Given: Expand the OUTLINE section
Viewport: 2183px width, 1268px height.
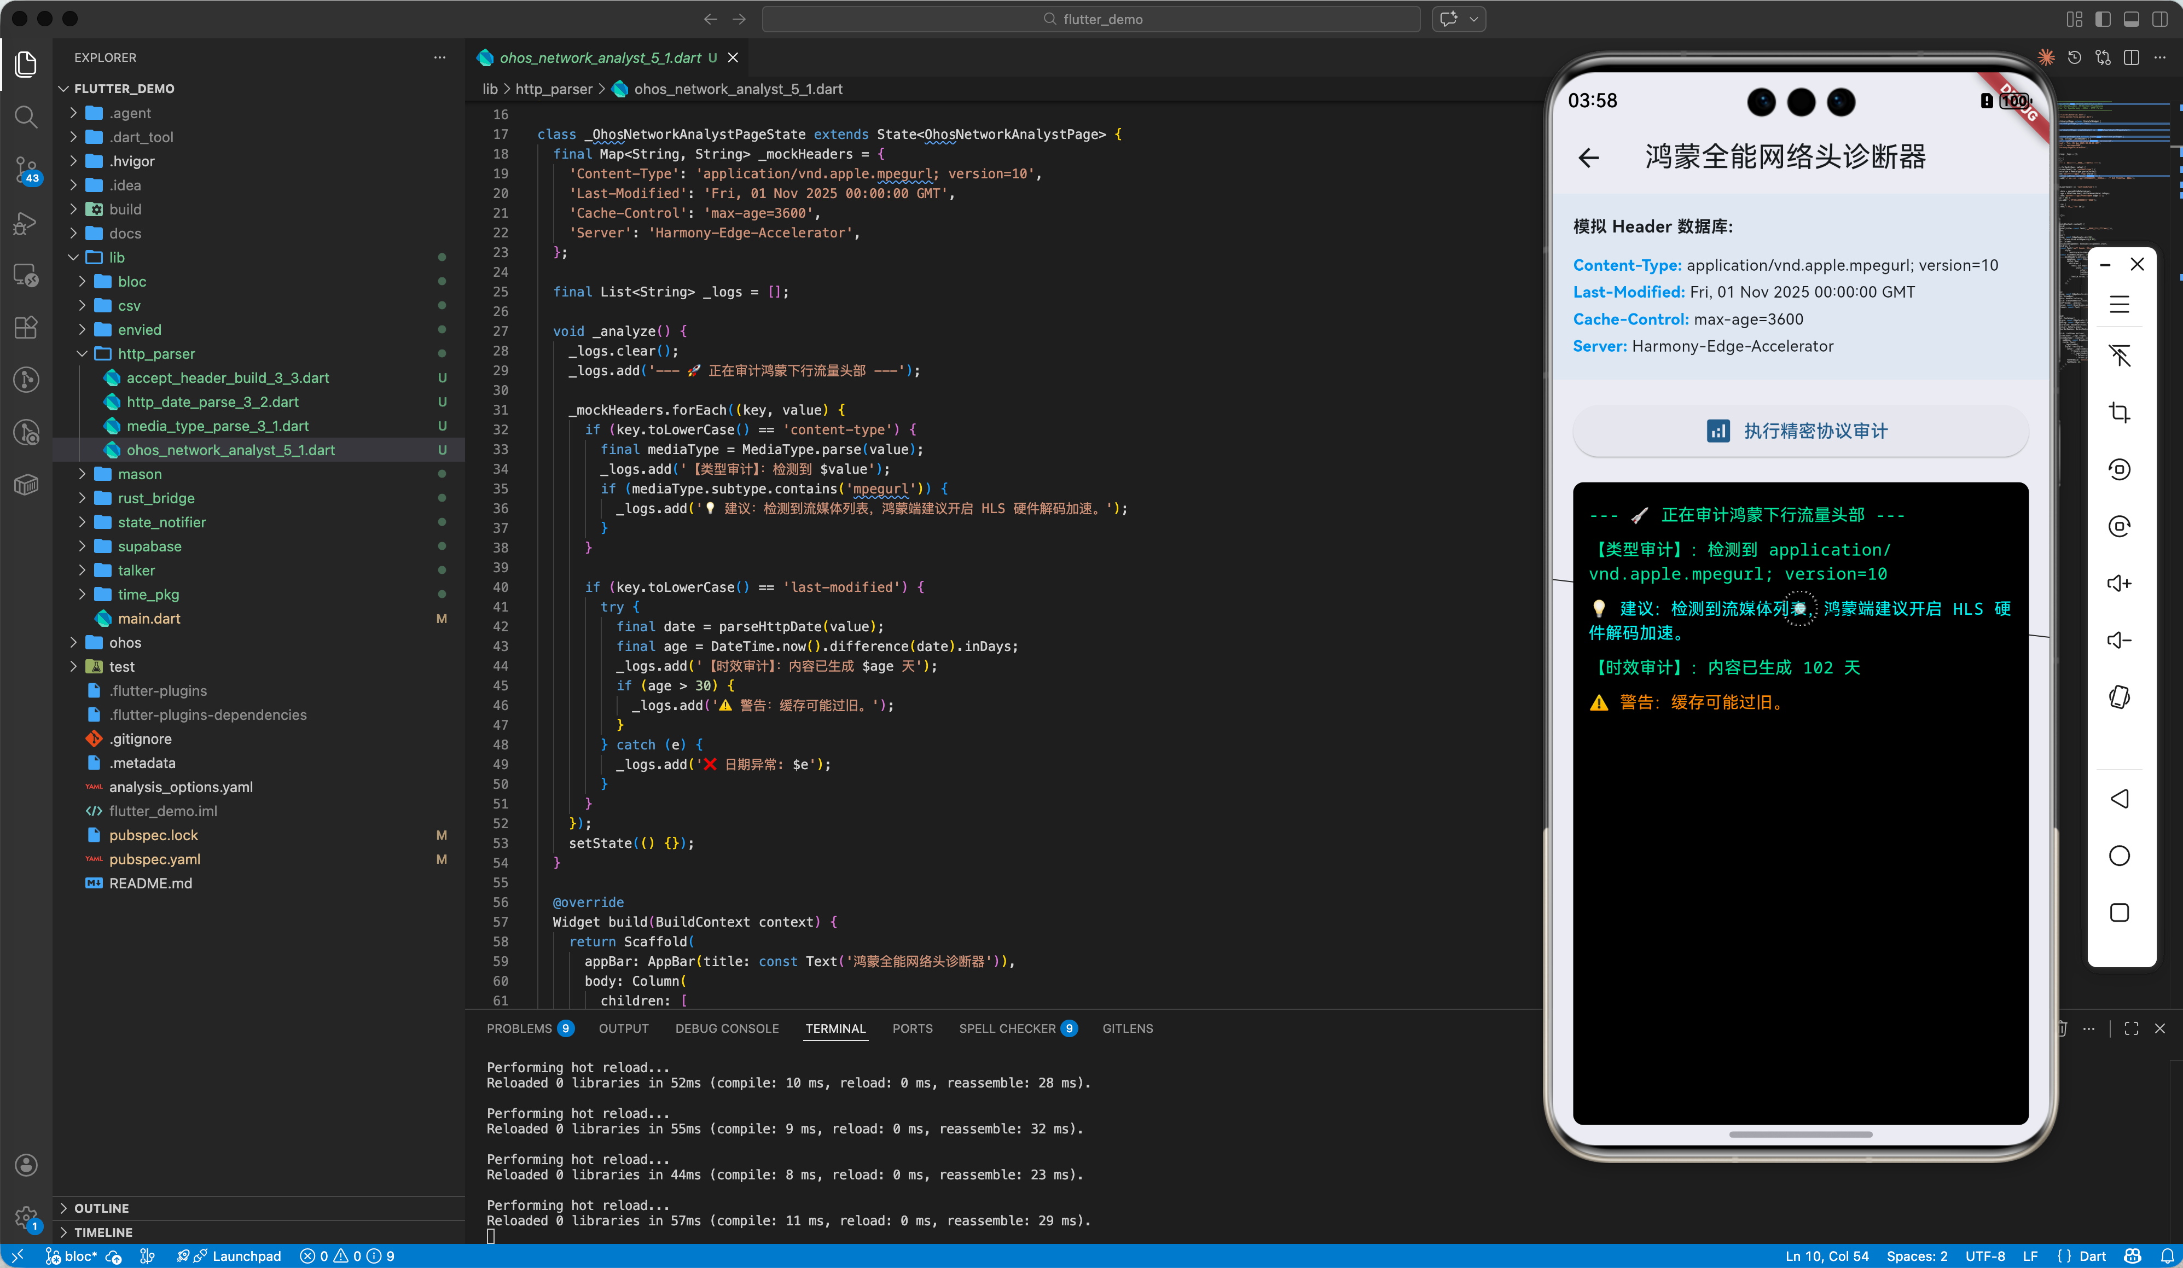Looking at the screenshot, I should pyautogui.click(x=101, y=1207).
